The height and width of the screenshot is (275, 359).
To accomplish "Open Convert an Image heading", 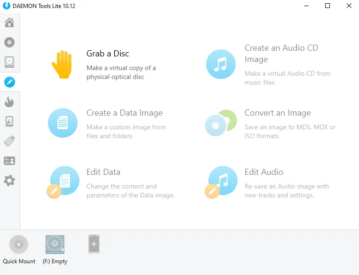I will coord(278,113).
